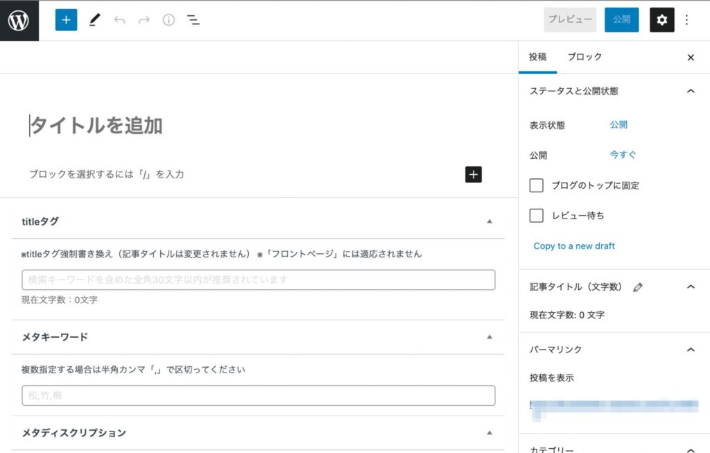Image resolution: width=710 pixels, height=453 pixels.
Task: Check the レビュー待ち checkbox
Action: click(536, 215)
